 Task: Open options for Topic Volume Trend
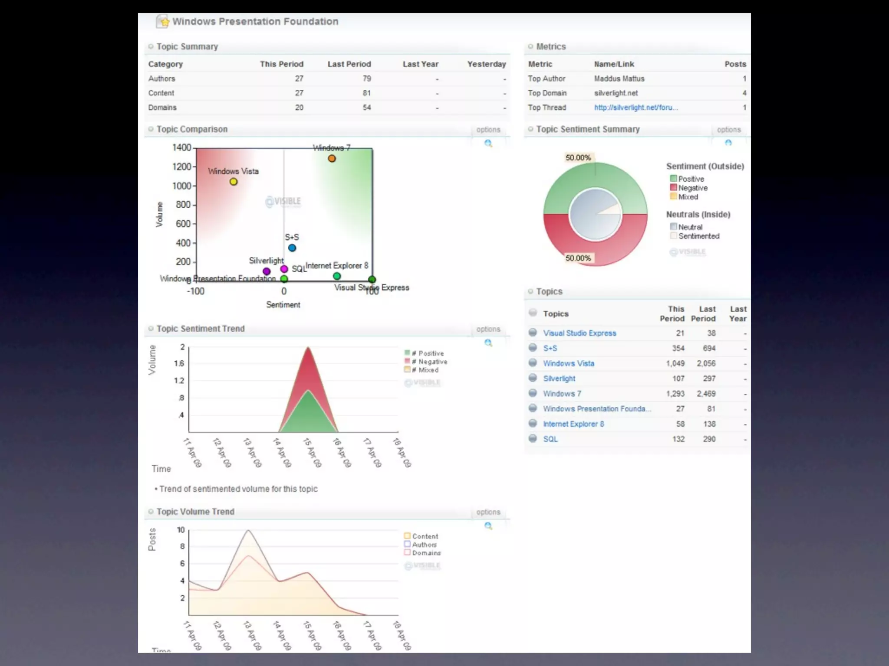click(x=488, y=512)
